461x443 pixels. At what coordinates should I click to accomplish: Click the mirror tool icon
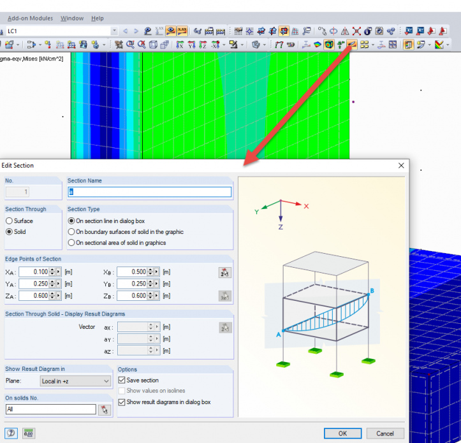(x=345, y=31)
